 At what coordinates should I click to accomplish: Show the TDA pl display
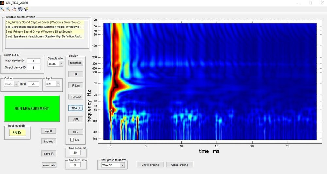pyautogui.click(x=76, y=108)
